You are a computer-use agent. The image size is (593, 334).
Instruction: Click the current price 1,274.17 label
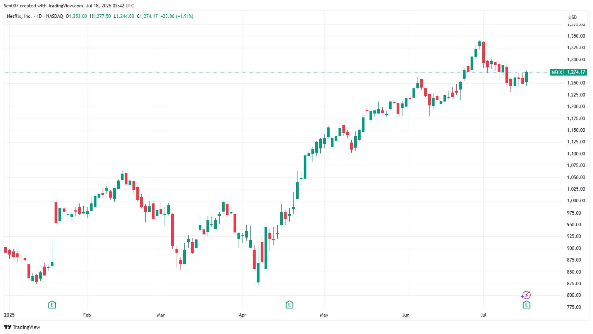(x=576, y=72)
